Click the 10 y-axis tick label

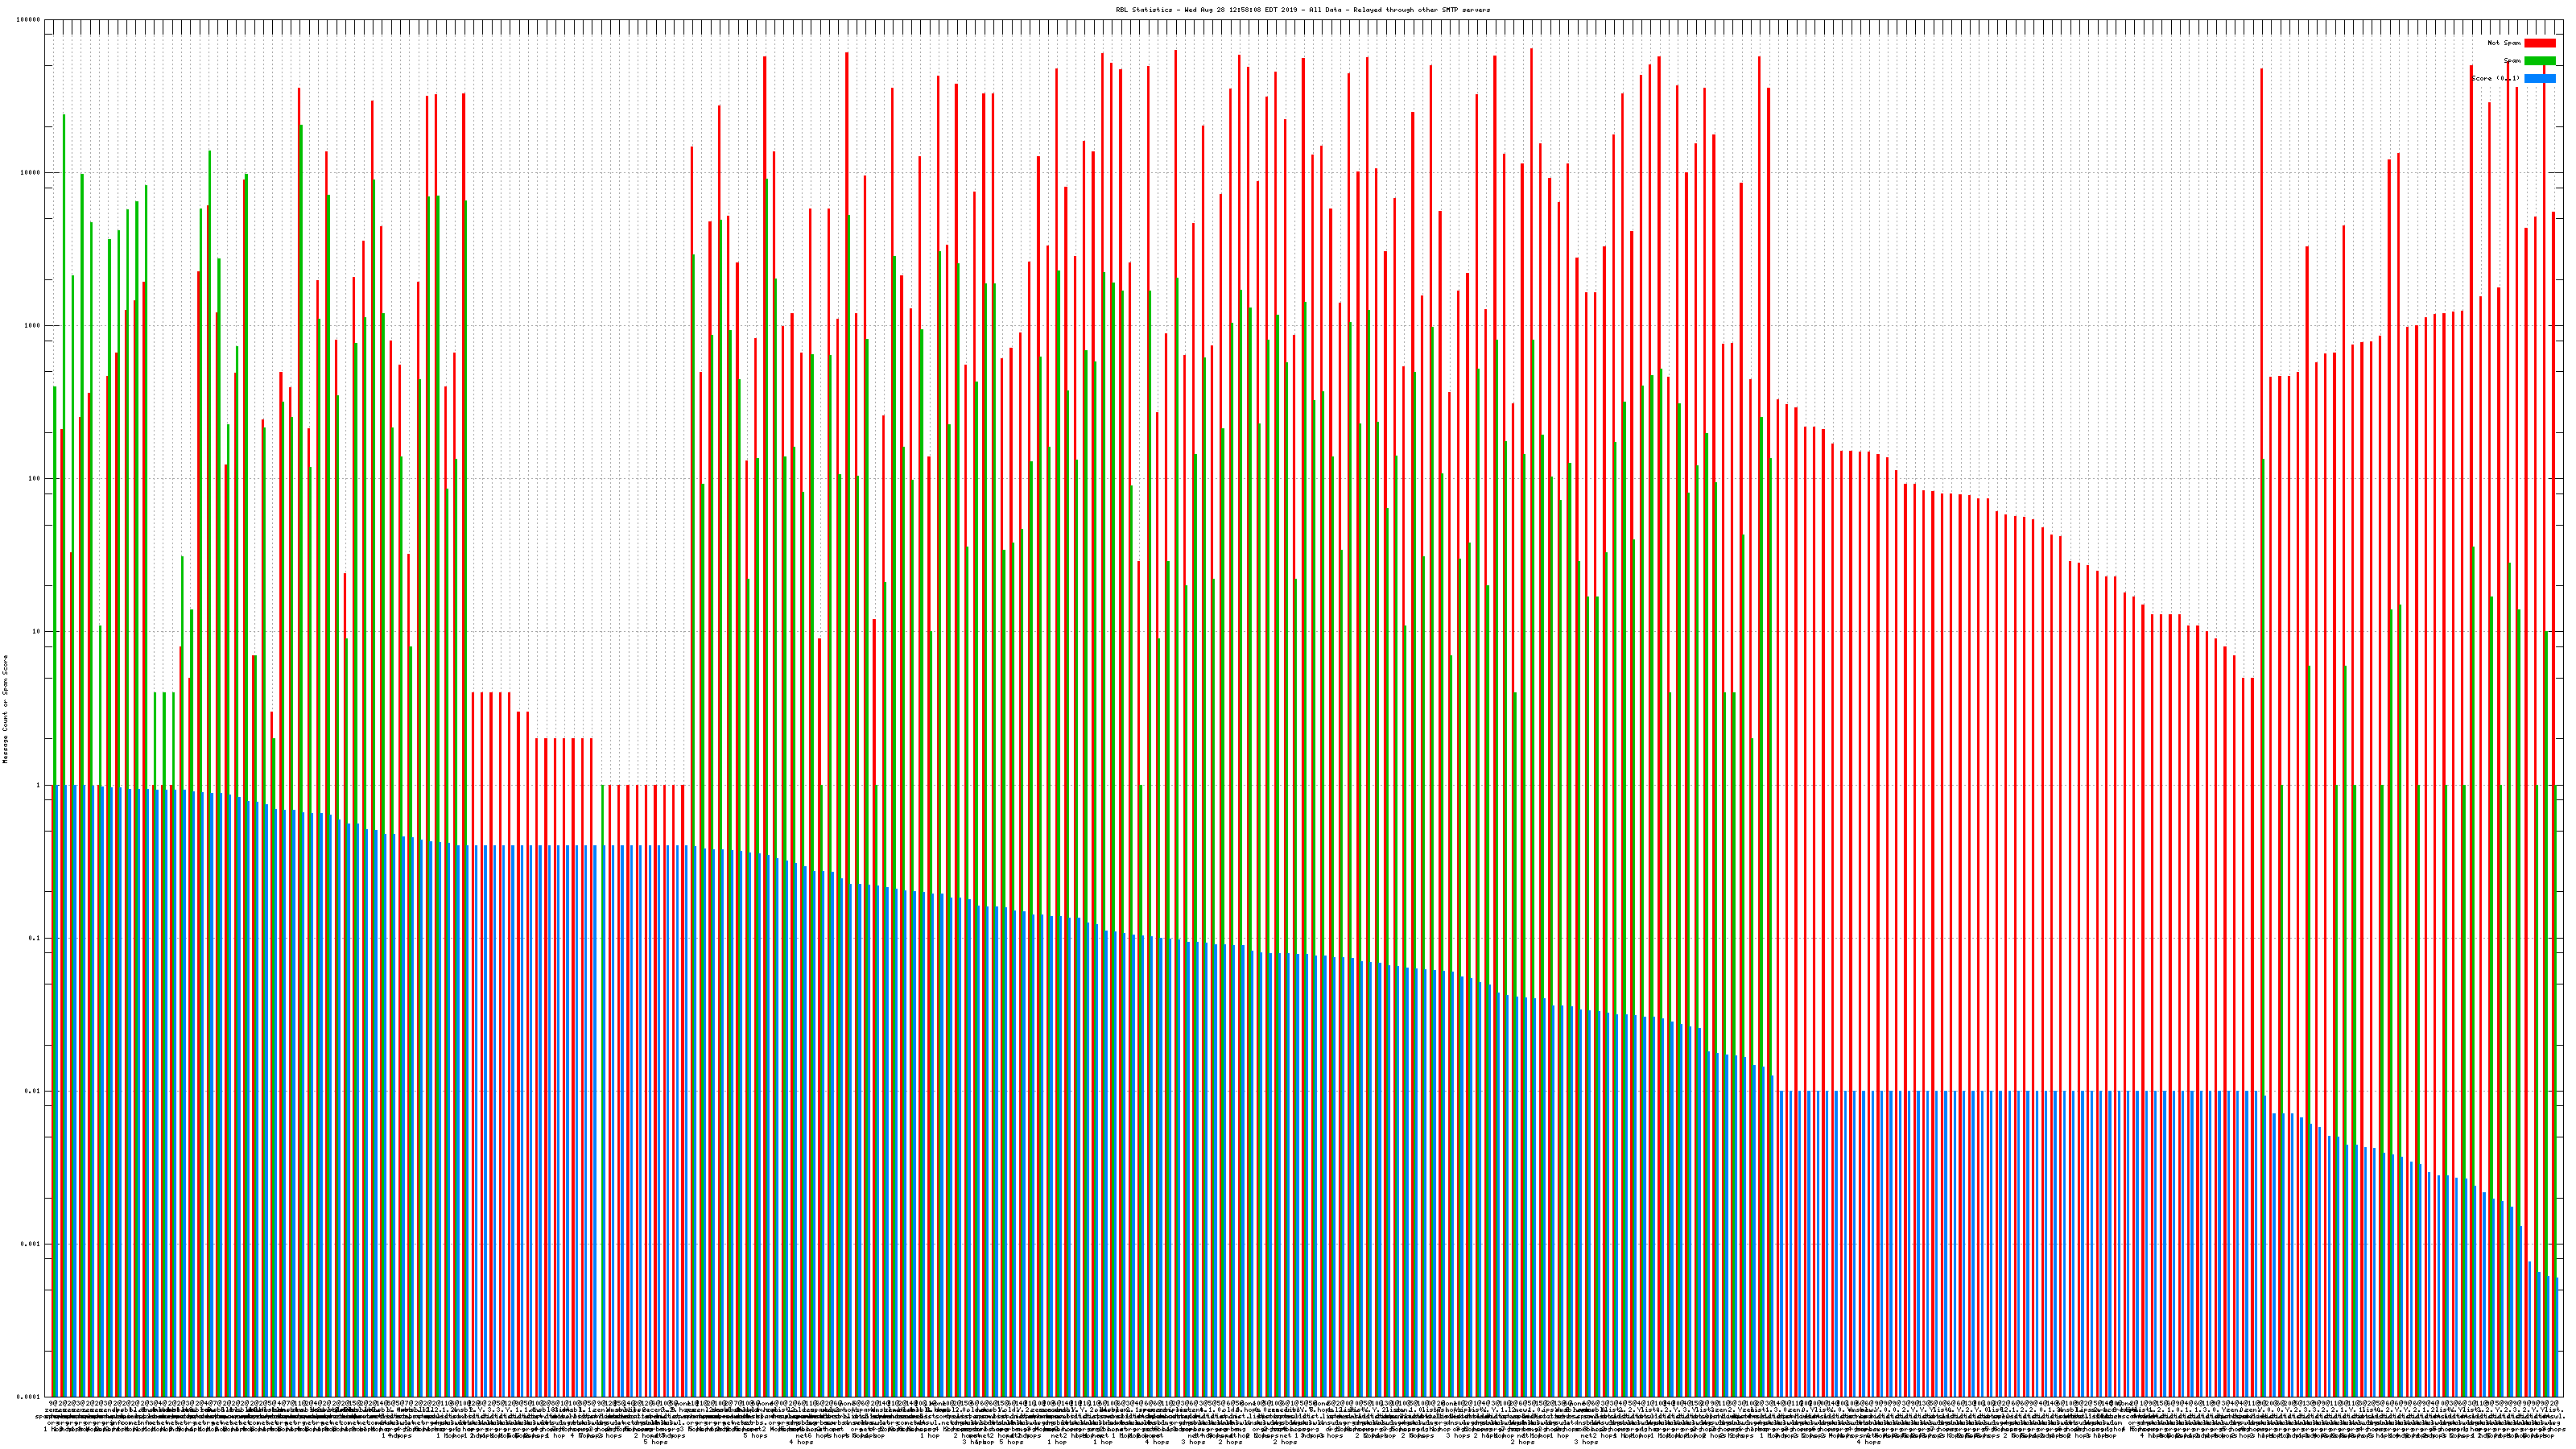(36, 632)
